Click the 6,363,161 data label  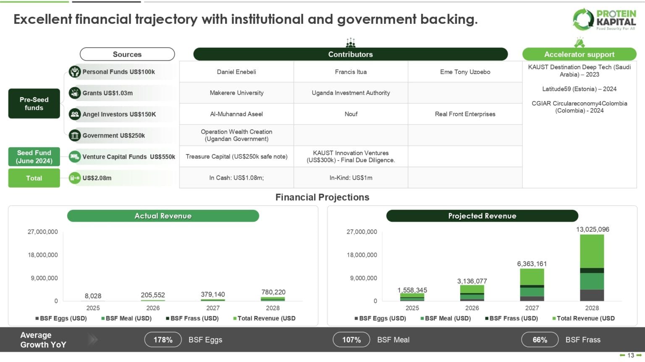532,264
